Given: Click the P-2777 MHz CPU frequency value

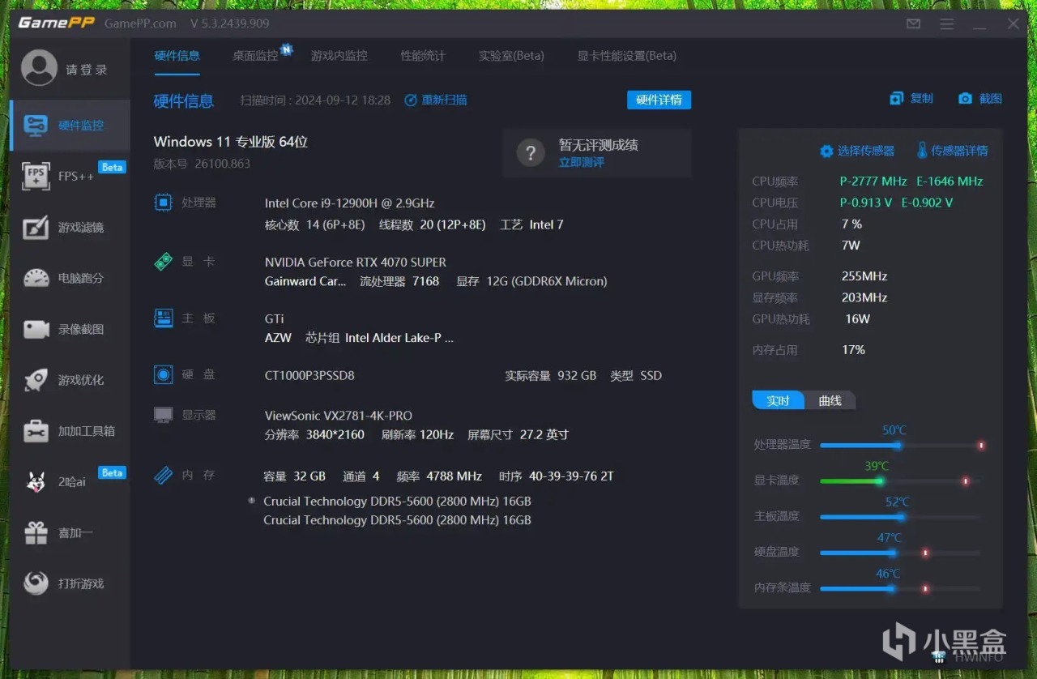Looking at the screenshot, I should click(873, 181).
